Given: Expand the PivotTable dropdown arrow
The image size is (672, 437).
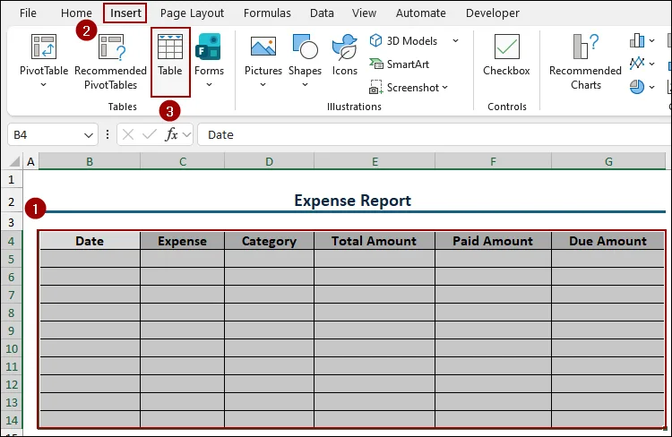Looking at the screenshot, I should pyautogui.click(x=43, y=85).
